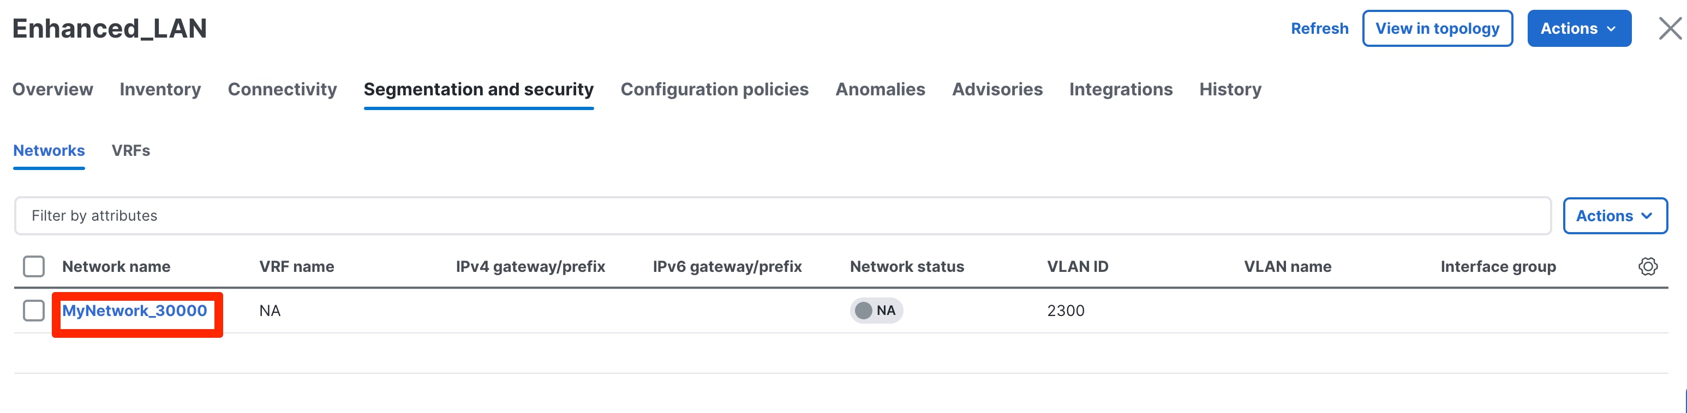Check the MyNetwork_30000 row checkbox
The height and width of the screenshot is (413, 1687).
[x=34, y=311]
